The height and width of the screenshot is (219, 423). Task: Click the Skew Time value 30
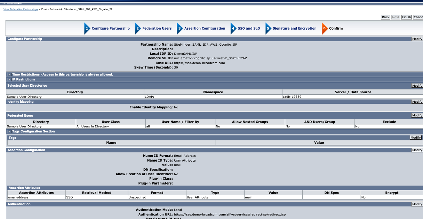pyautogui.click(x=176, y=67)
